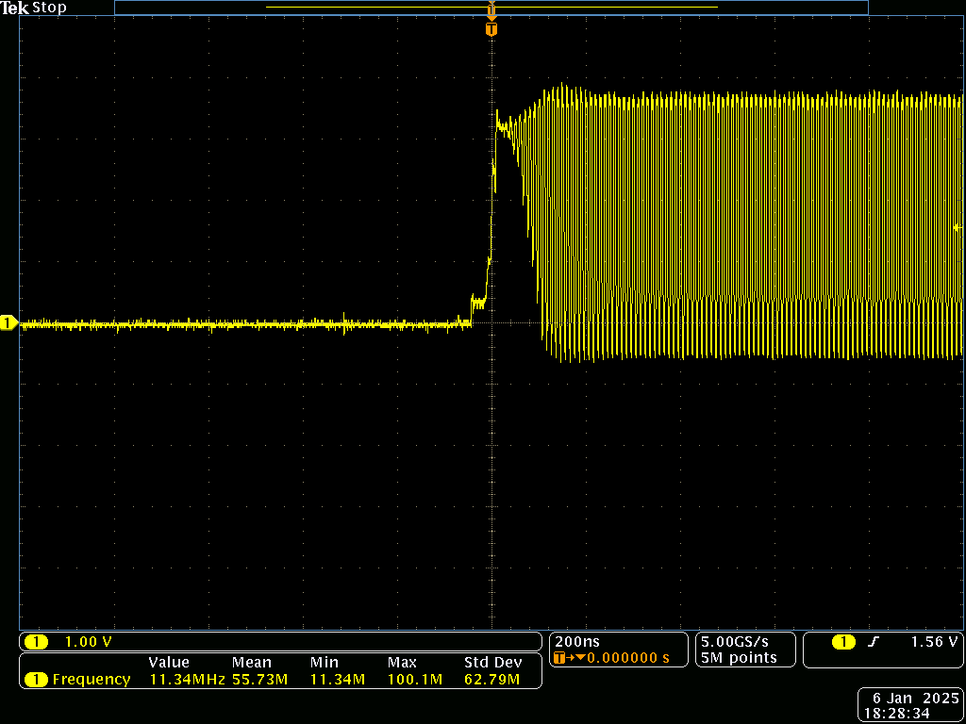Click the 6 Jan 2025 date stamp

tap(916, 699)
